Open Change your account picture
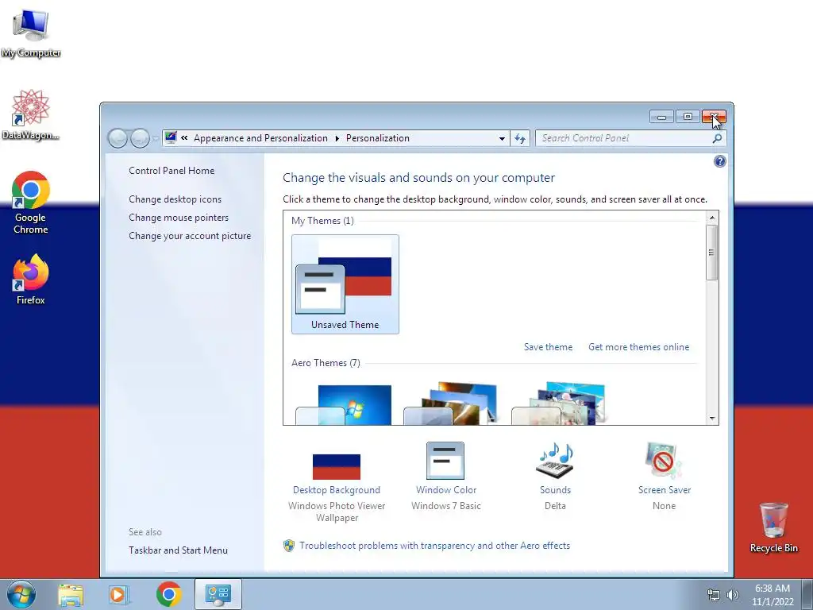Image resolution: width=813 pixels, height=610 pixels. 190,235
